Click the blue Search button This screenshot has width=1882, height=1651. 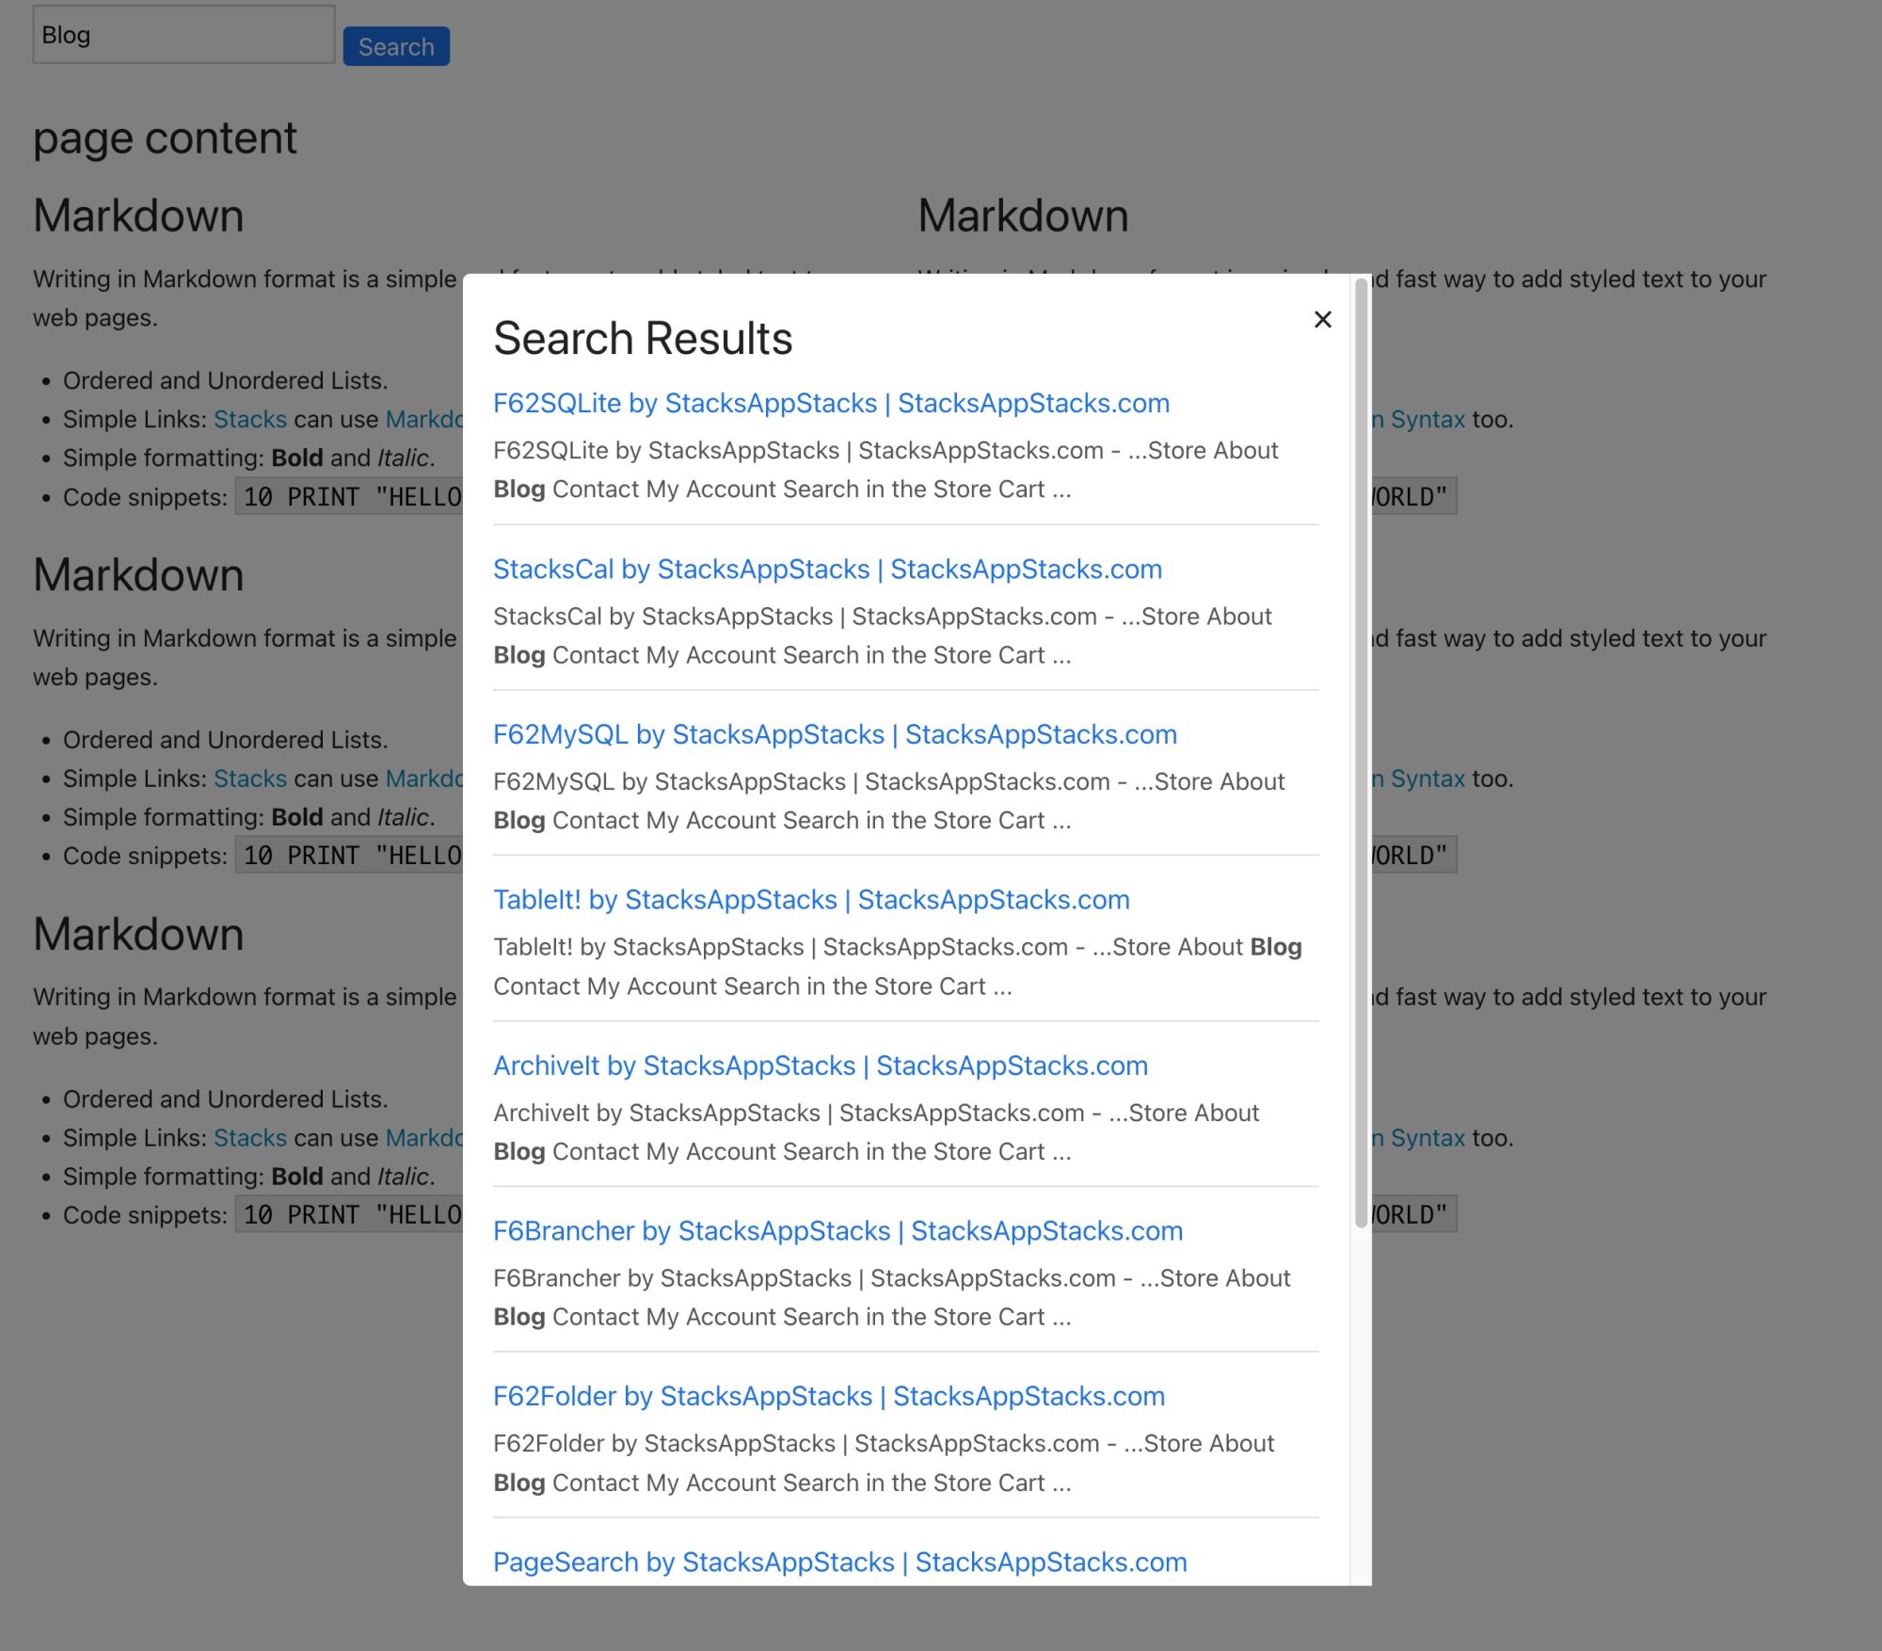pos(396,47)
